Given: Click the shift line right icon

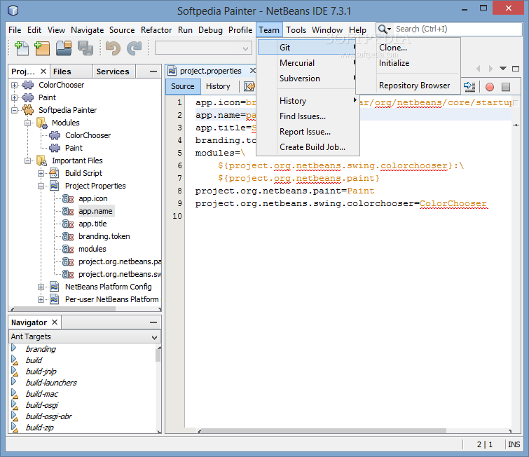Looking at the screenshot, I should pos(469,87).
